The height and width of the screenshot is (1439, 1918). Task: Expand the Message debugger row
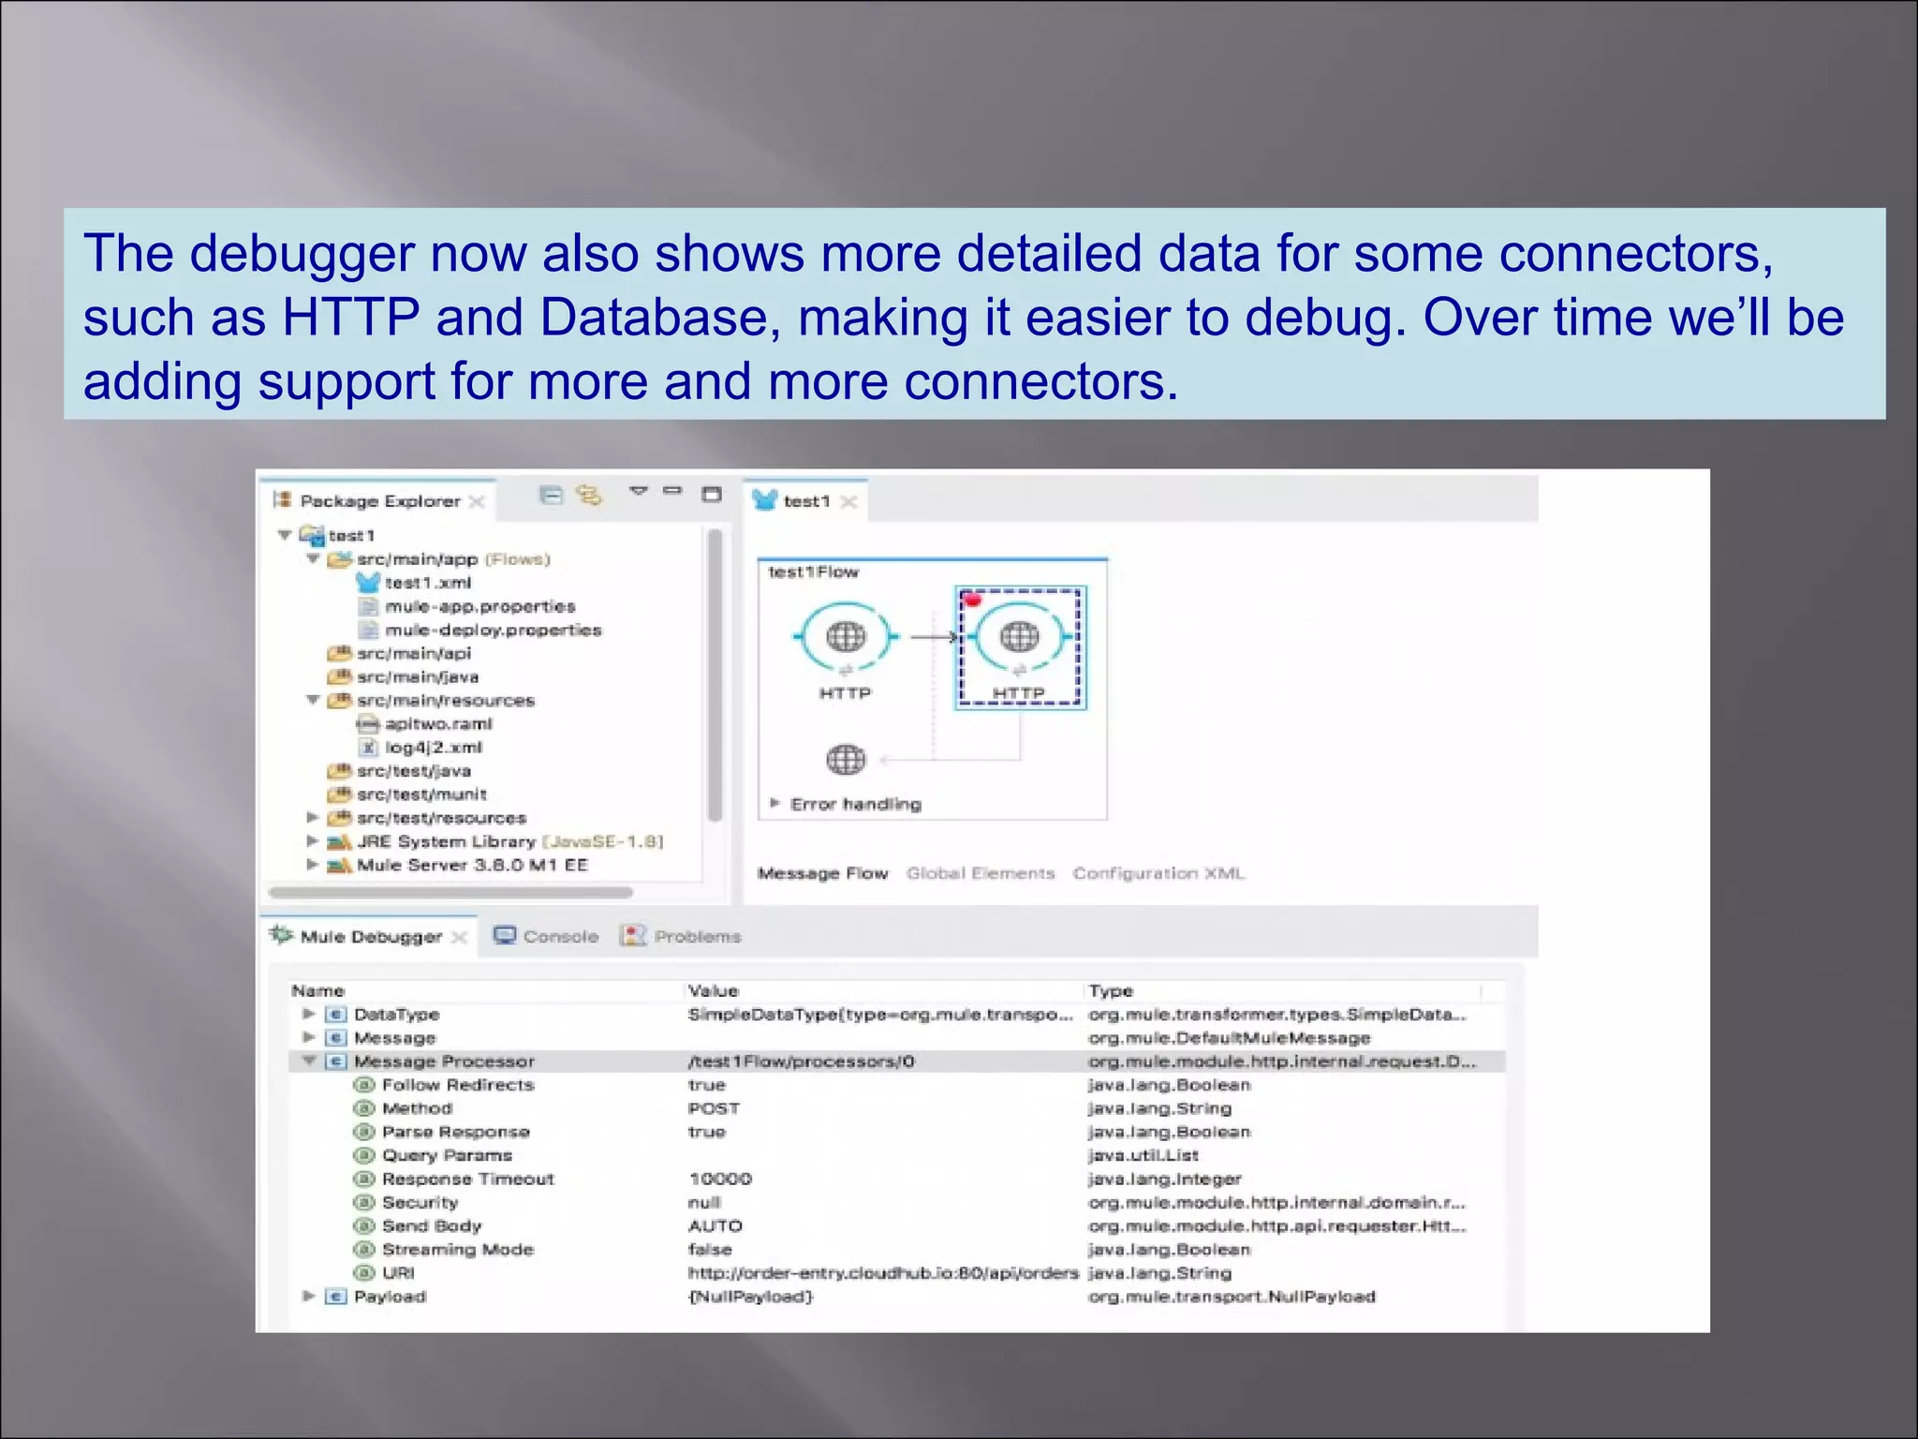point(308,1037)
